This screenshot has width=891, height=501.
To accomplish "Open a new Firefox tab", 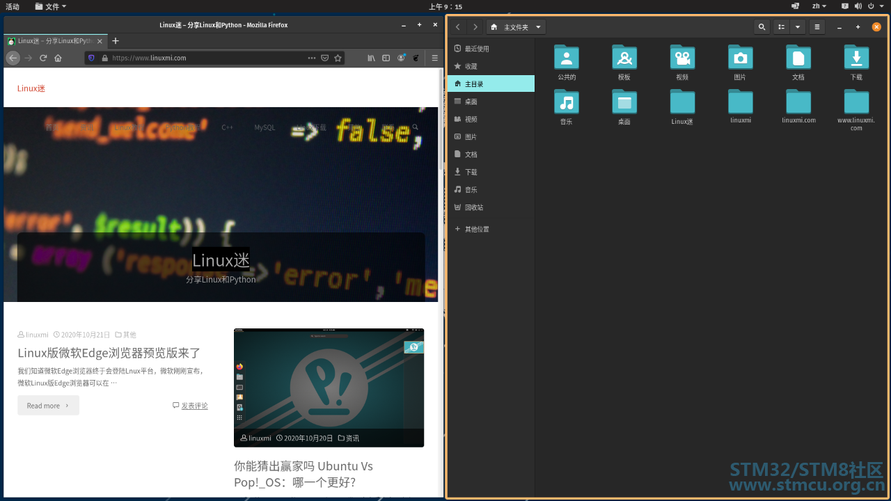I will [116, 41].
